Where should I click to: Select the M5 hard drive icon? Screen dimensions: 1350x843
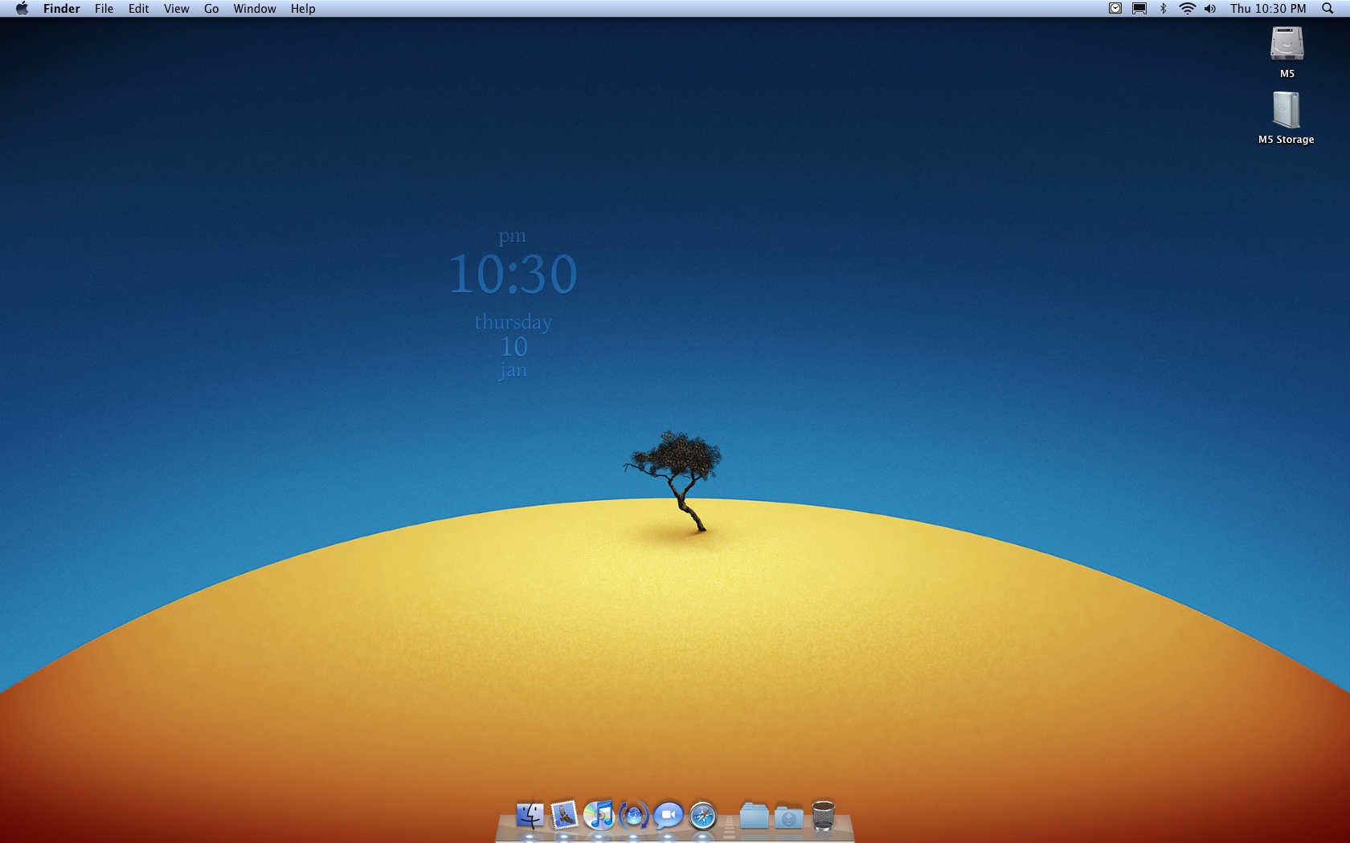click(x=1287, y=44)
